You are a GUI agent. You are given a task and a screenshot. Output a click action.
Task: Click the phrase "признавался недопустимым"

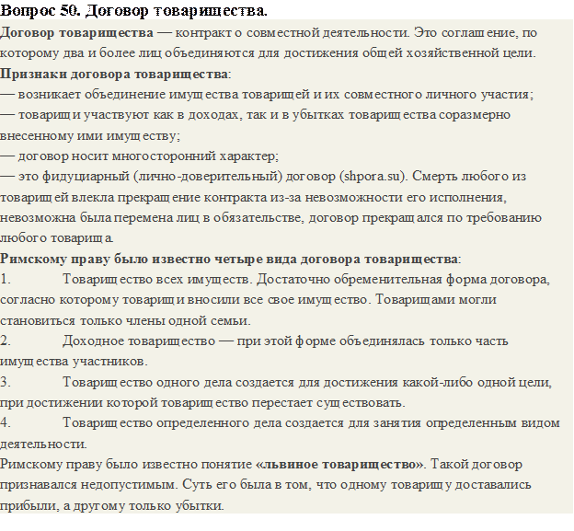pos(88,485)
